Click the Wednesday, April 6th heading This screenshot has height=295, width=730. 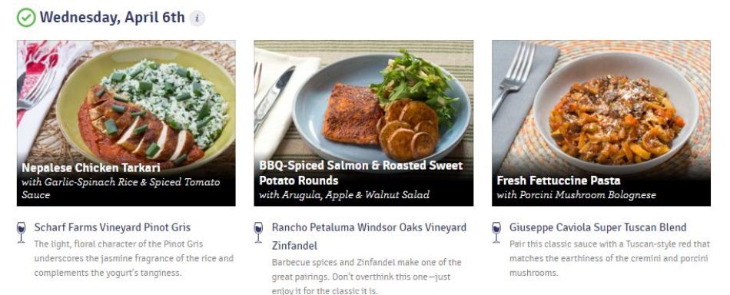[112, 18]
